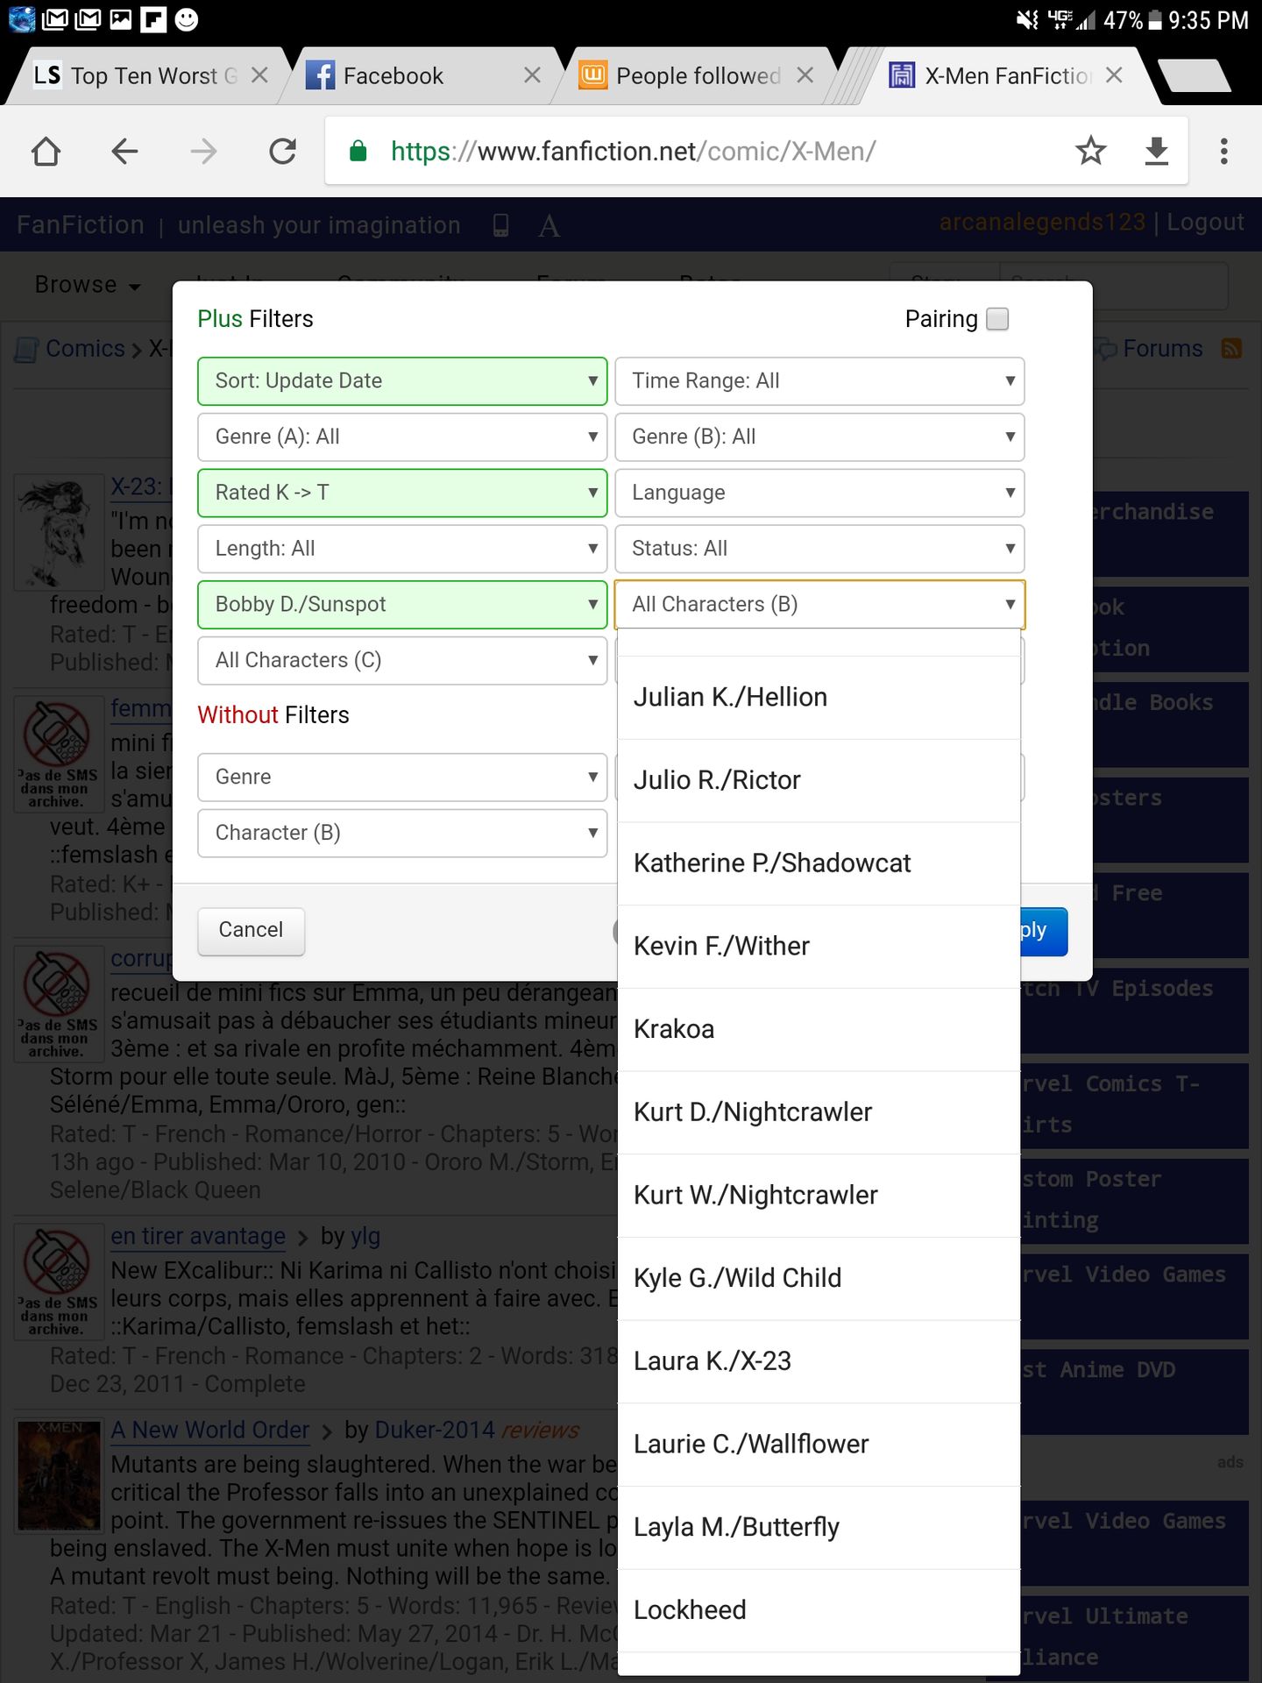This screenshot has height=1683, width=1262.
Task: Switch to the Facebook tab
Action: click(x=421, y=76)
